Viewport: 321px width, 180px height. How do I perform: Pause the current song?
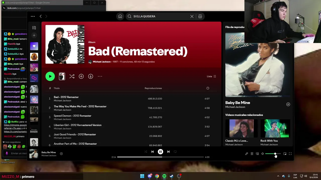click(x=160, y=151)
